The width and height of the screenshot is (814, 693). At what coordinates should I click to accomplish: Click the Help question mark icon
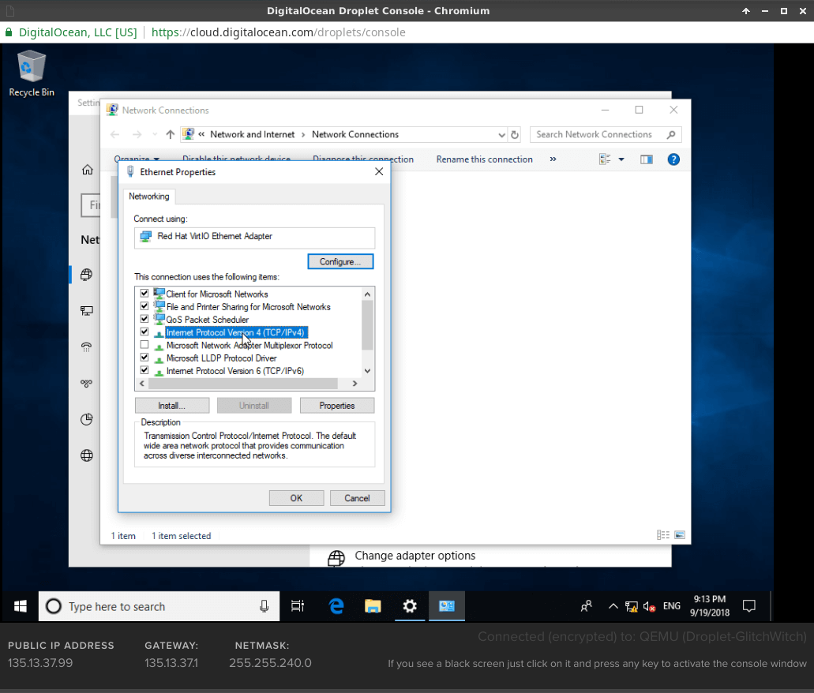673,159
